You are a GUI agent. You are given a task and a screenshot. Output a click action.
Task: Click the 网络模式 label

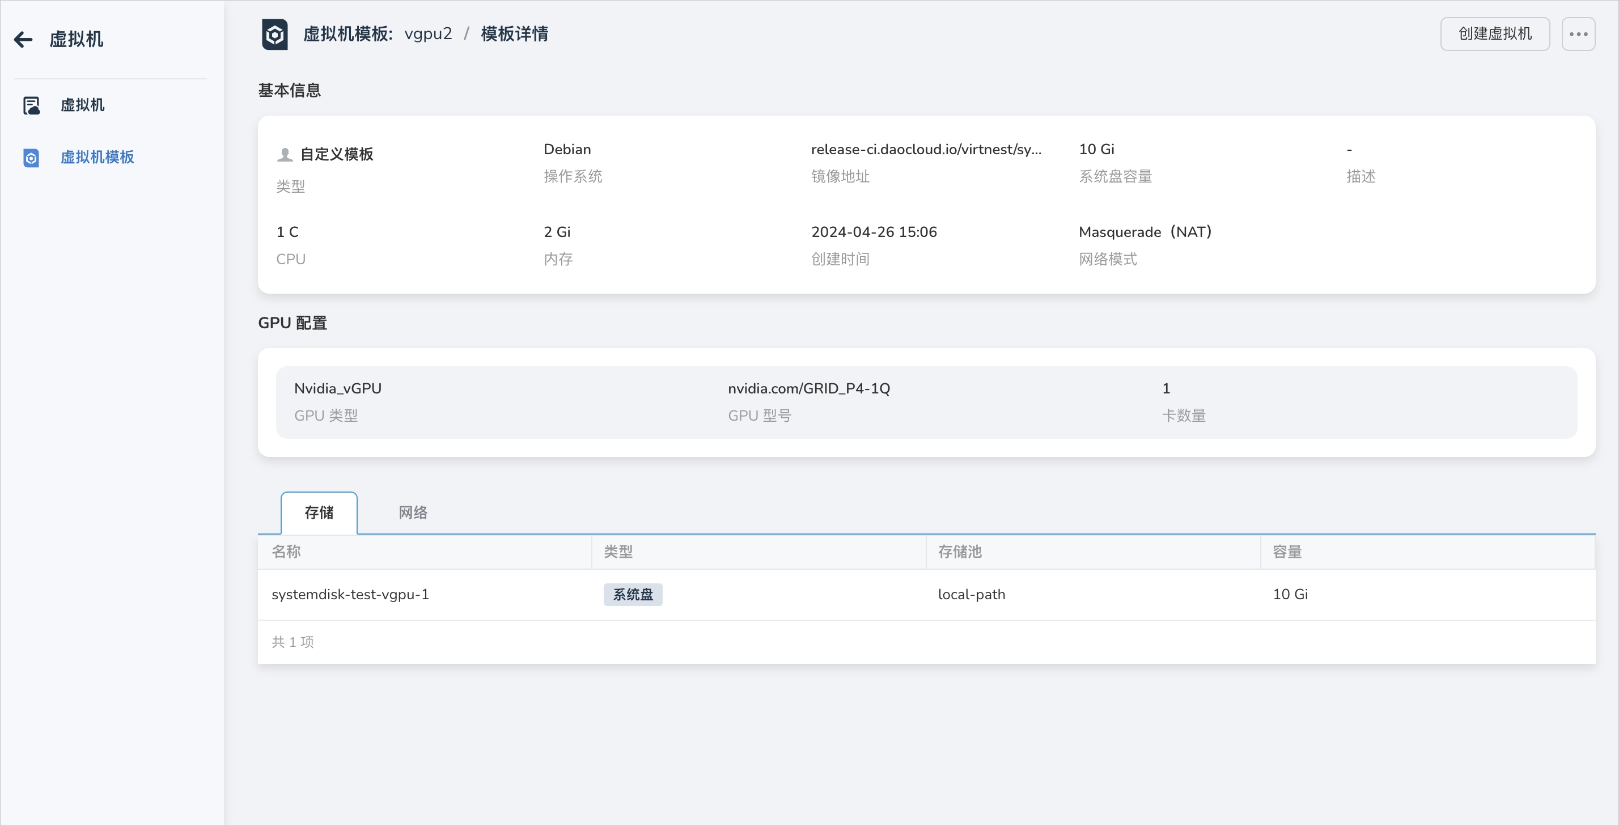click(x=1108, y=260)
